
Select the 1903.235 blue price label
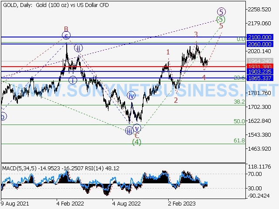click(260, 71)
